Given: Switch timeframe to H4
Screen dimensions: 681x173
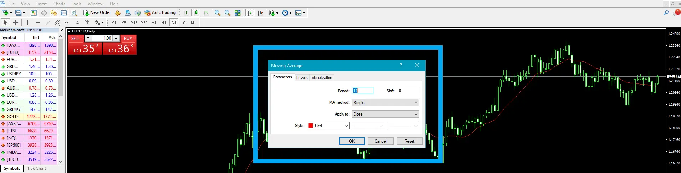Looking at the screenshot, I should pos(164,22).
